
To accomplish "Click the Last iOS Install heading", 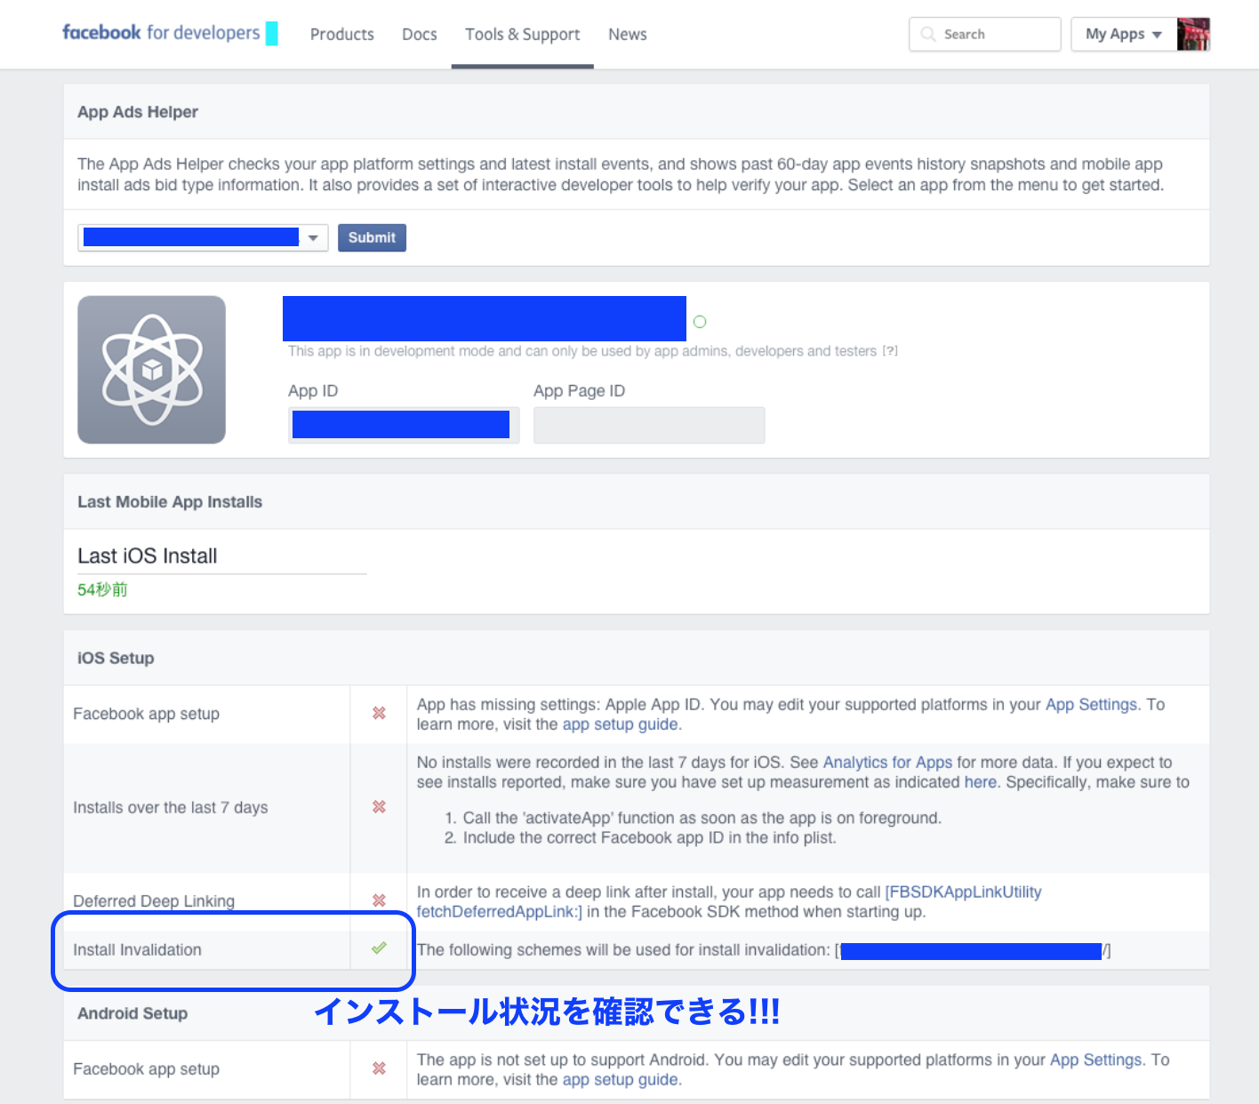I will pyautogui.click(x=148, y=556).
